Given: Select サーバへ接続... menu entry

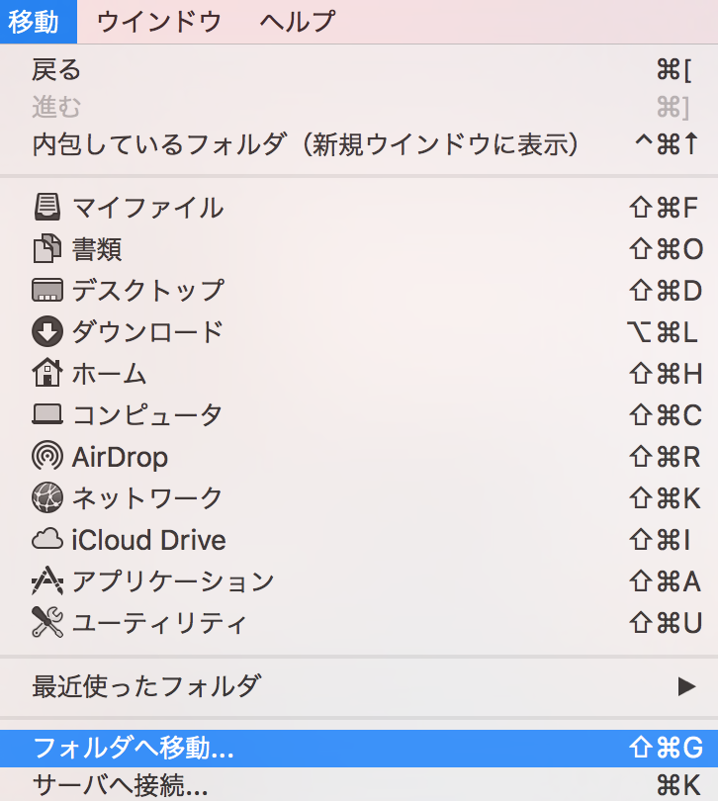Looking at the screenshot, I should click(121, 786).
